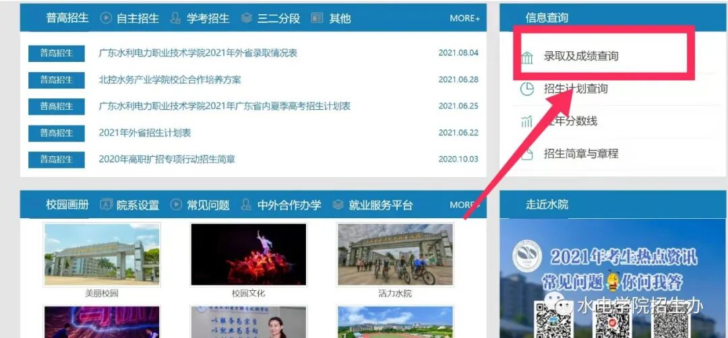The image size is (728, 338).
Task: Open MORE+ in the admissions news section
Action: point(464,19)
